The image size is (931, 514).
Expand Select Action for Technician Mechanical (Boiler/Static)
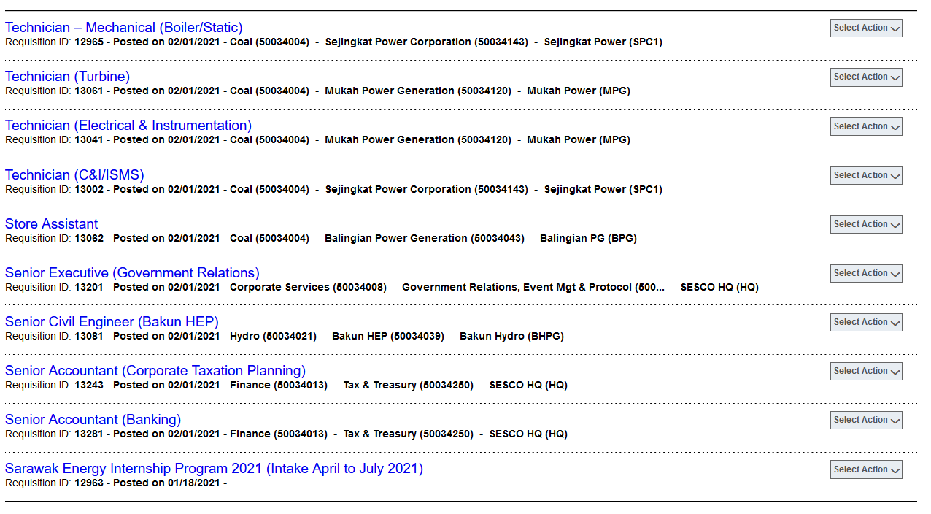pyautogui.click(x=866, y=28)
